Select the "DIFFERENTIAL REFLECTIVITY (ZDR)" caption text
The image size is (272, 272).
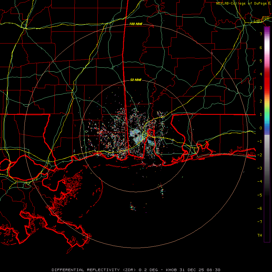[x=94, y=270]
